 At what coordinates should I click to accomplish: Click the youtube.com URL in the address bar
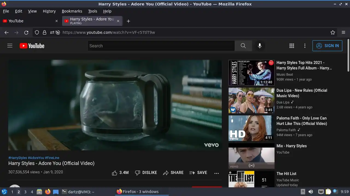click(x=109, y=32)
